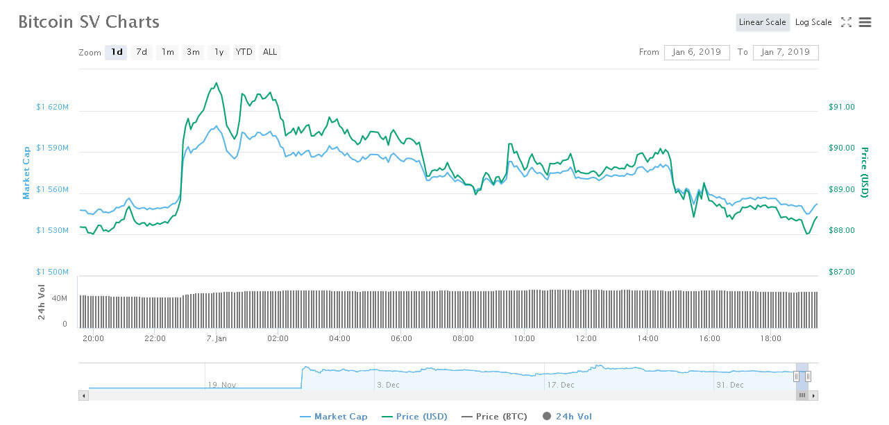Image resolution: width=889 pixels, height=425 pixels.
Task: Click the 40M volume axis label
Action: [x=60, y=298]
